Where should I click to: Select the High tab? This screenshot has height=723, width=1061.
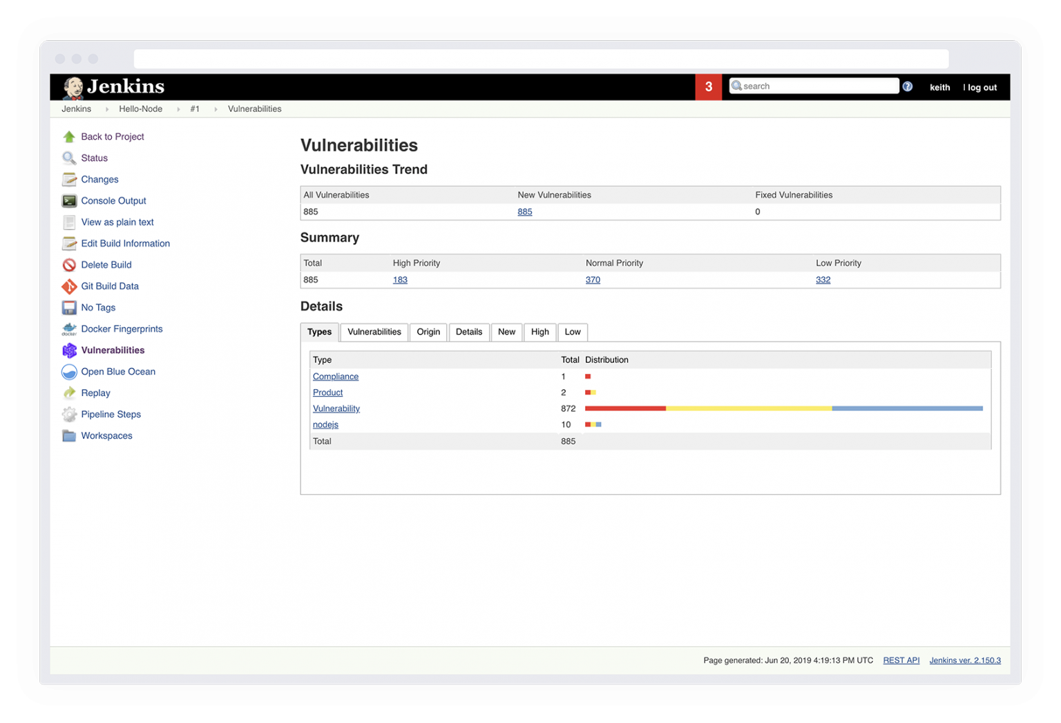click(x=539, y=332)
